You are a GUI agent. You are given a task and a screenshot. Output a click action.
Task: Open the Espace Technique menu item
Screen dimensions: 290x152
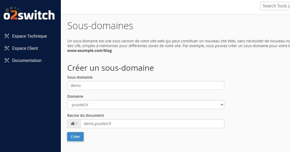[29, 36]
